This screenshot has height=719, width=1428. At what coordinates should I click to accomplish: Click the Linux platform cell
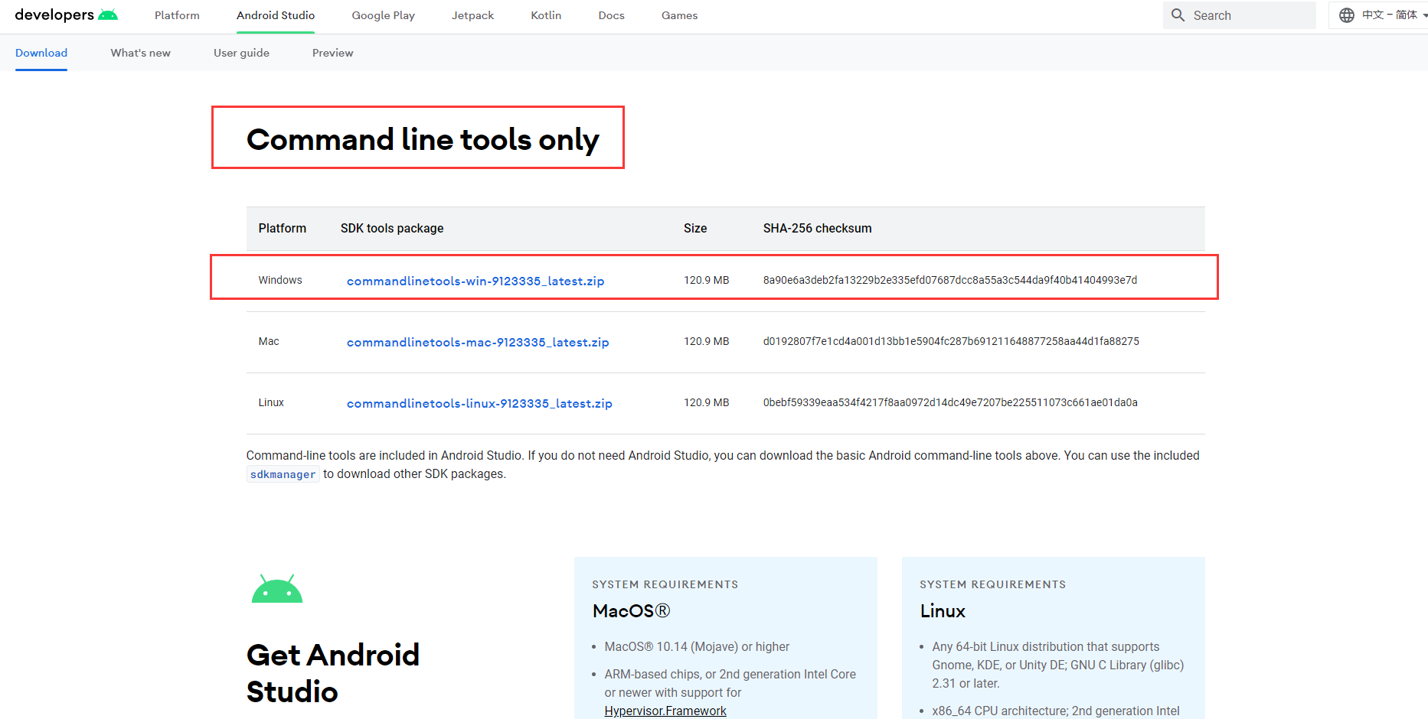[x=271, y=402]
